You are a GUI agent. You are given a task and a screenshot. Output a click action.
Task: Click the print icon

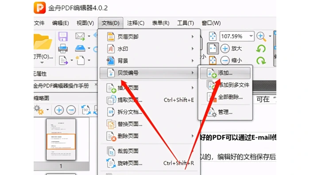coord(63,48)
